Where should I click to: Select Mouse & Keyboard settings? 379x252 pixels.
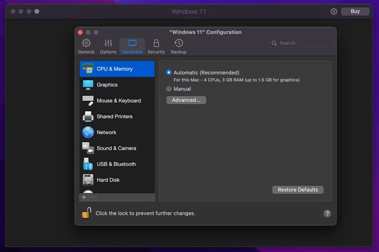[117, 100]
